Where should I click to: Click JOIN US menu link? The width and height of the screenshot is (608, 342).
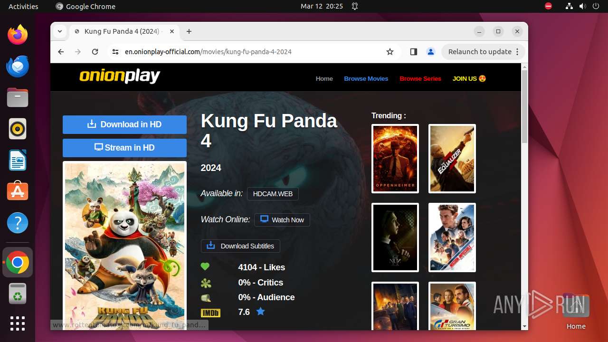[x=469, y=79]
